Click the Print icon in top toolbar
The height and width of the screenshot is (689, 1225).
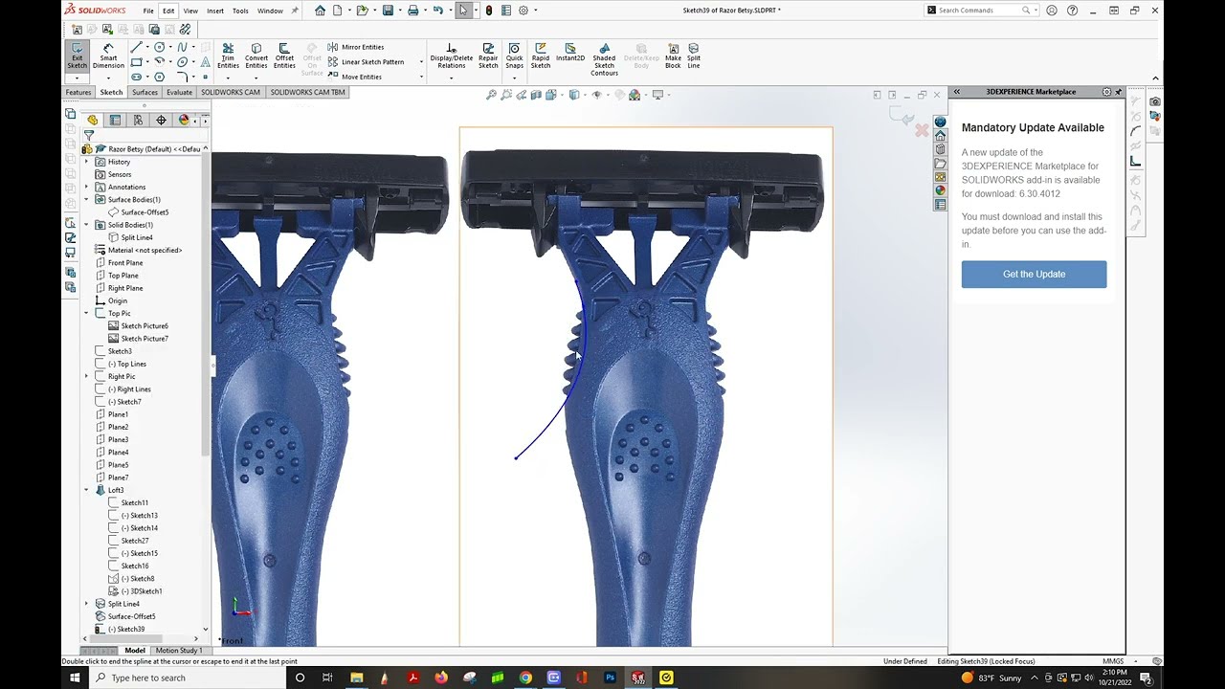(413, 11)
